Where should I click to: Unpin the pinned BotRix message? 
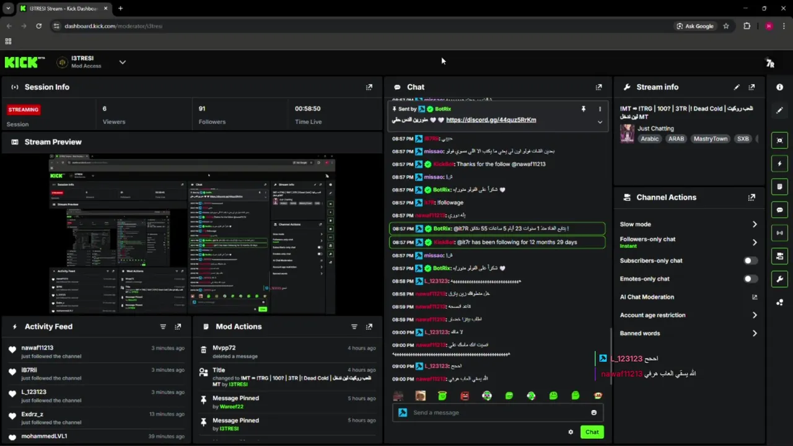tap(583, 109)
